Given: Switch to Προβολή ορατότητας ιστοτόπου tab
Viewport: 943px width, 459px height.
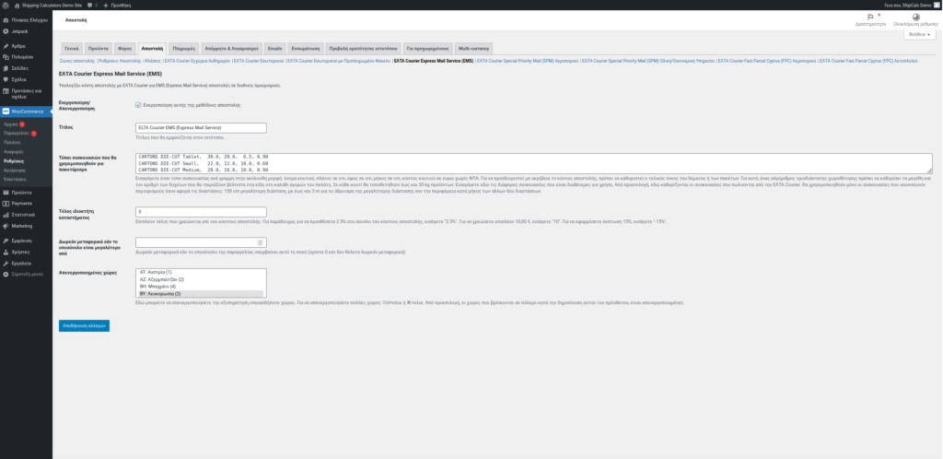Looking at the screenshot, I should 363,48.
